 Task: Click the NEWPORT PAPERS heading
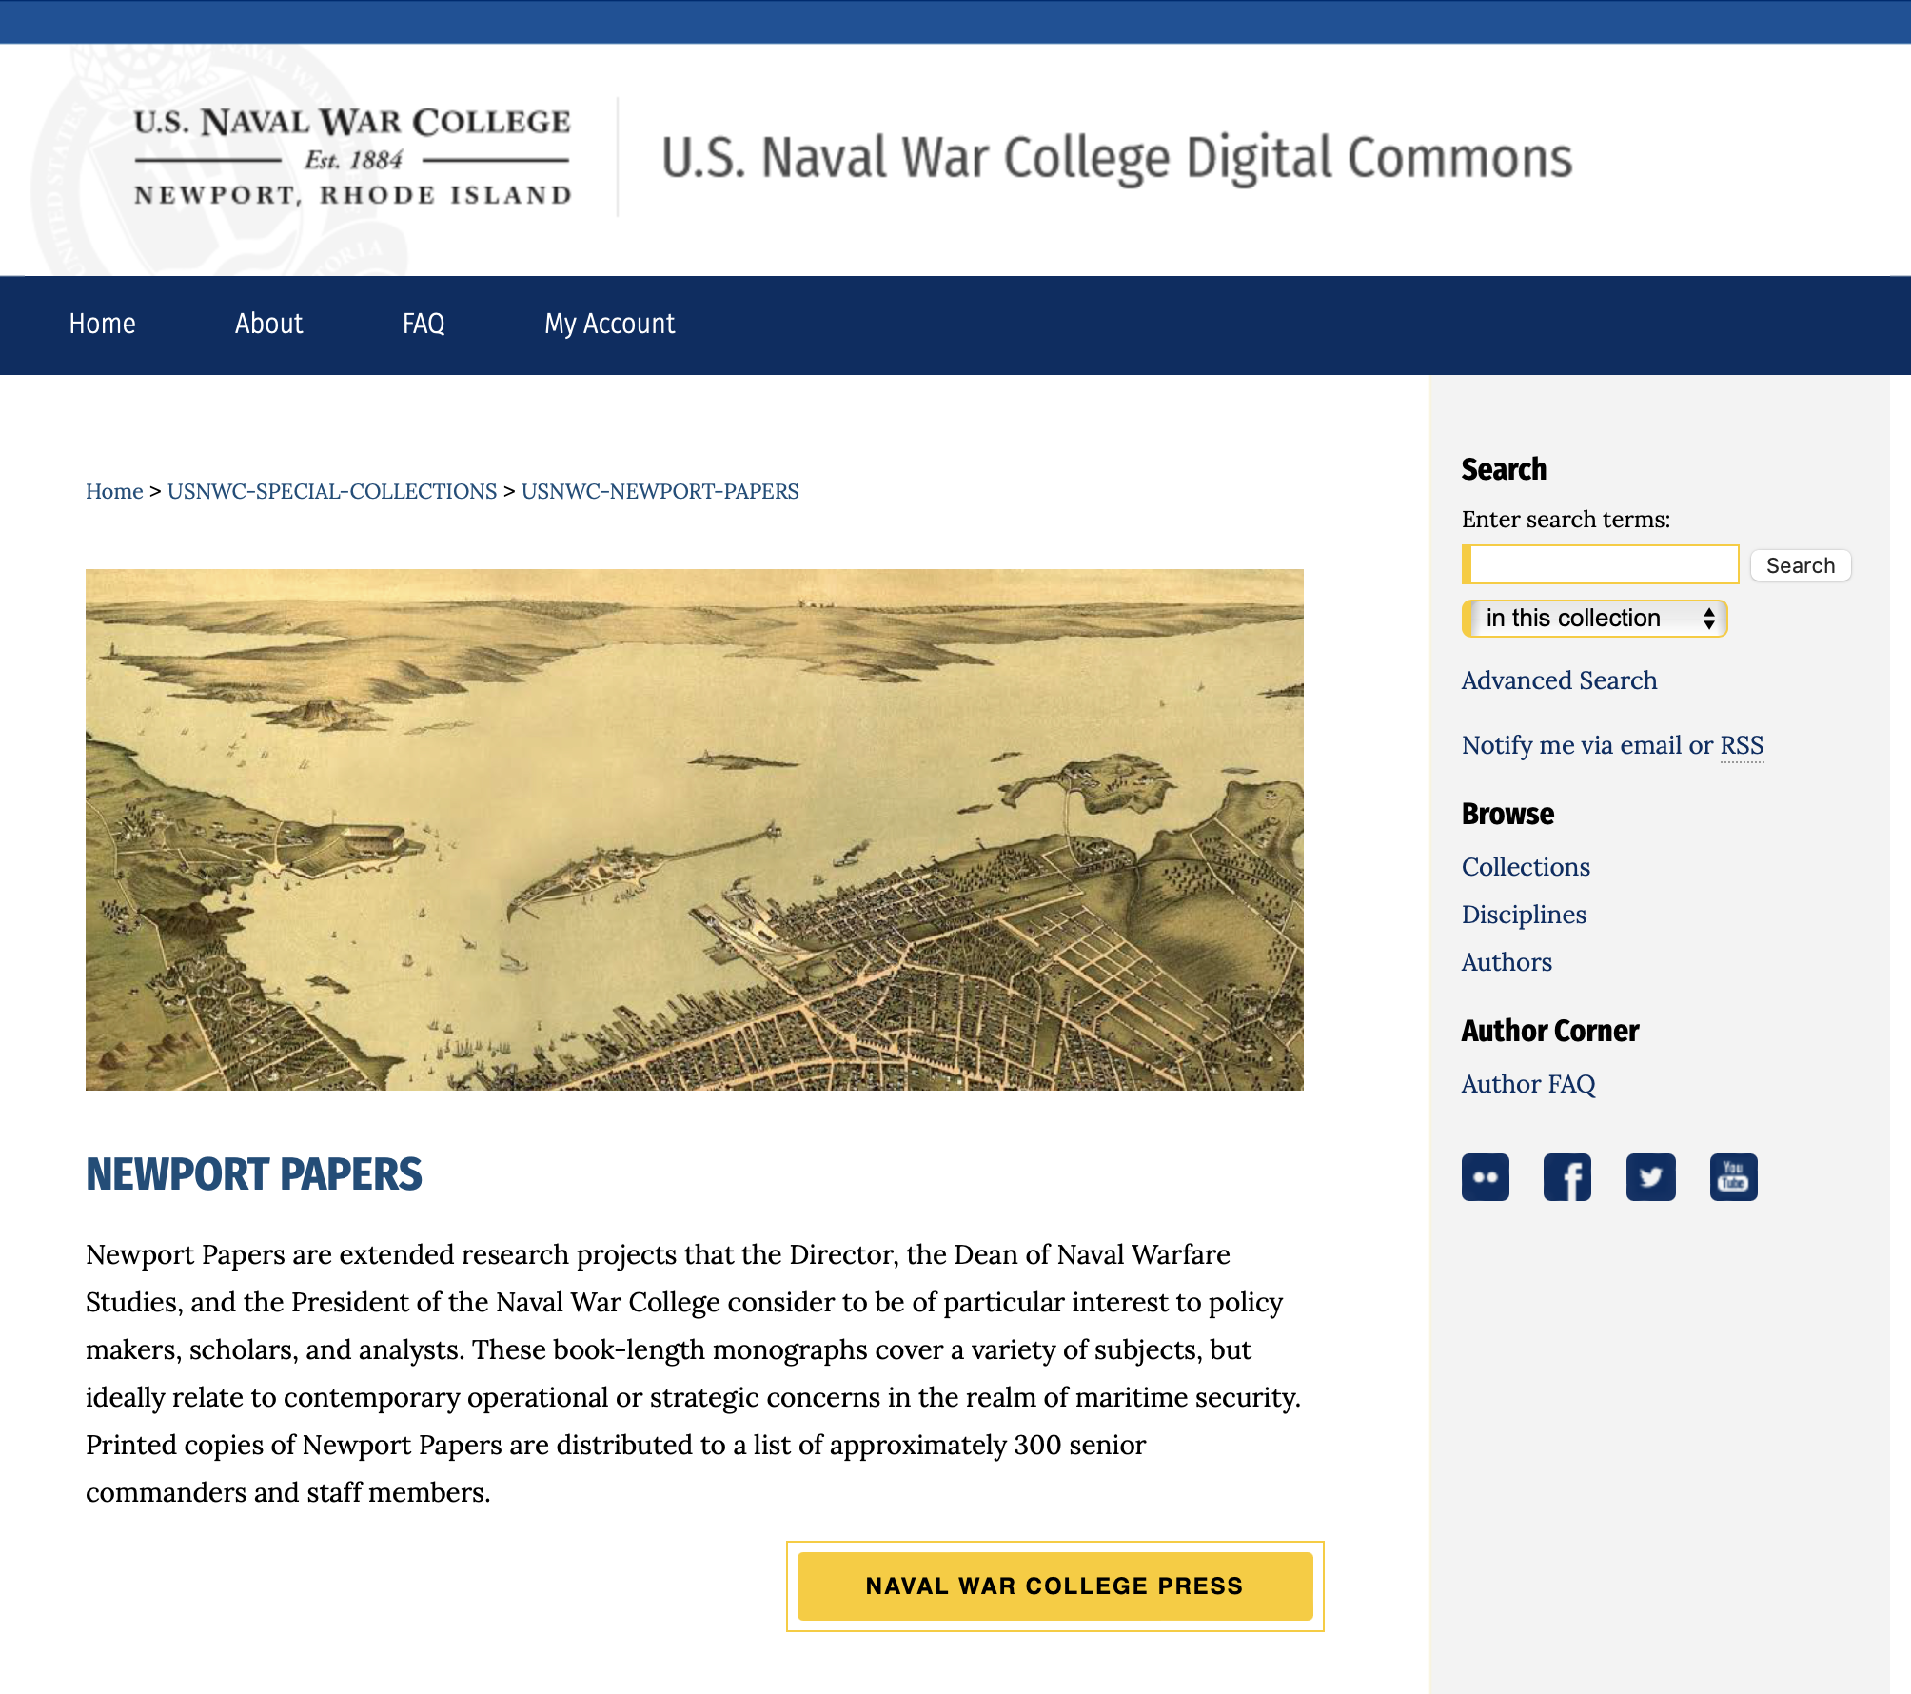[x=254, y=1174]
